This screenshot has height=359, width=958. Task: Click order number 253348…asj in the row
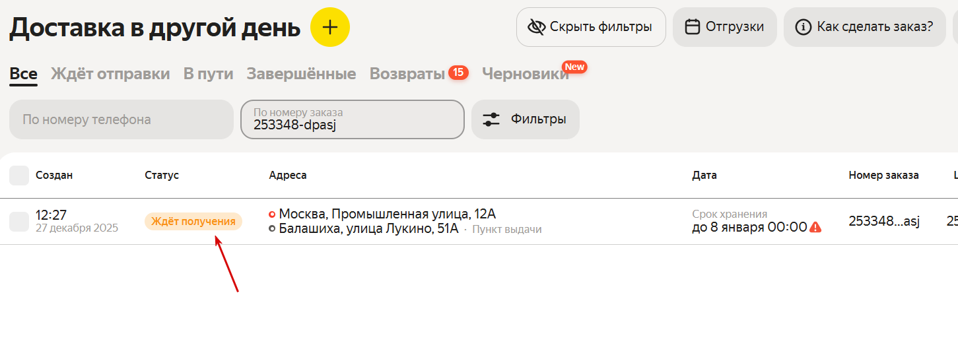coord(884,222)
